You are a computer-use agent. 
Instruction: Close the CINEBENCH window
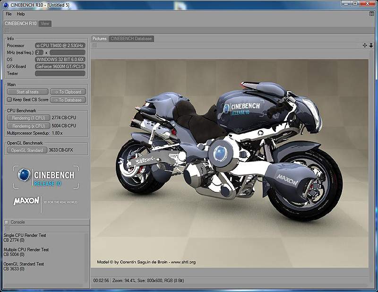[368, 3]
